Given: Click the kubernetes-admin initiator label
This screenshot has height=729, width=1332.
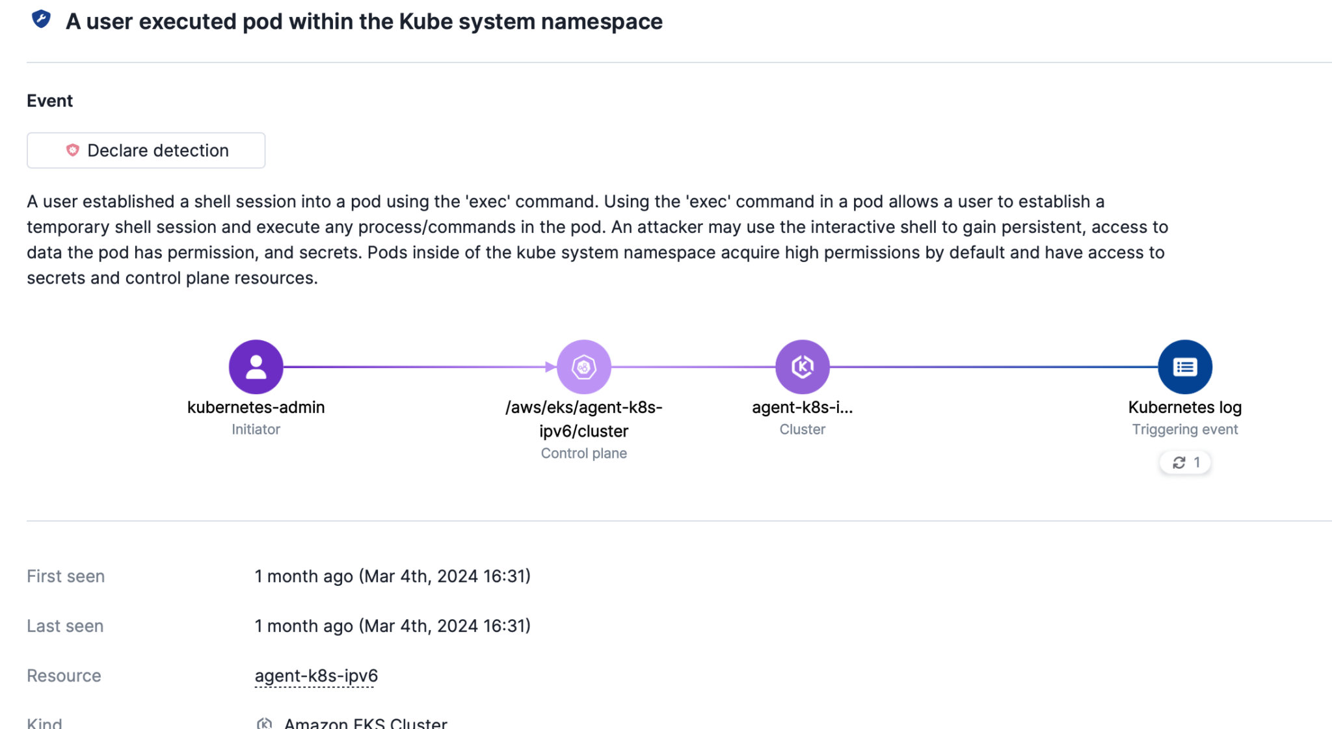Looking at the screenshot, I should tap(256, 407).
